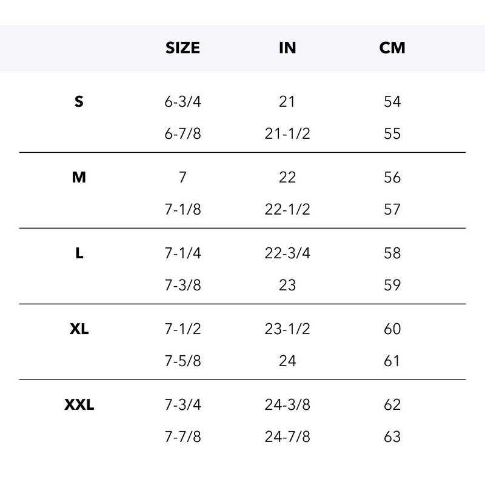Click the CM column header

(392, 48)
